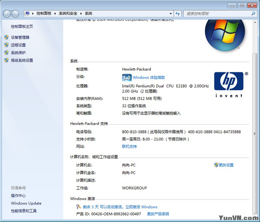Open 设备管理器 from the sidebar
This screenshot has height=222, width=260.
pyautogui.click(x=20, y=37)
